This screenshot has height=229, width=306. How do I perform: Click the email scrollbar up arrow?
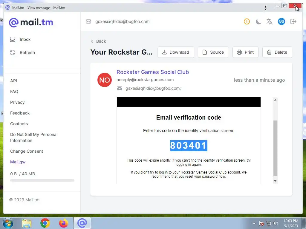(275, 100)
